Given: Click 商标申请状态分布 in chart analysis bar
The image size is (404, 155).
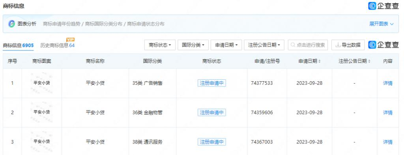Looking at the screenshot, I should 146,24.
